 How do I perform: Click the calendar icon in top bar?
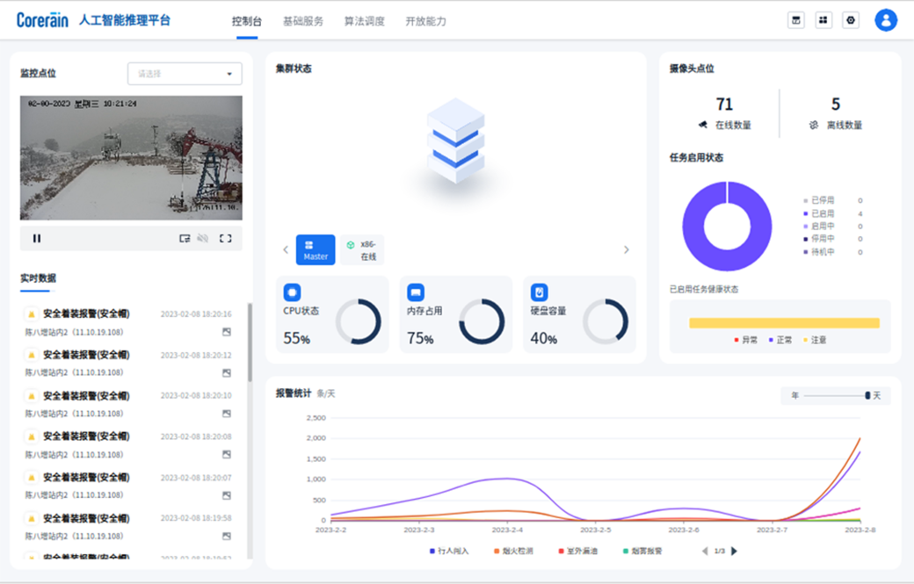[x=796, y=20]
